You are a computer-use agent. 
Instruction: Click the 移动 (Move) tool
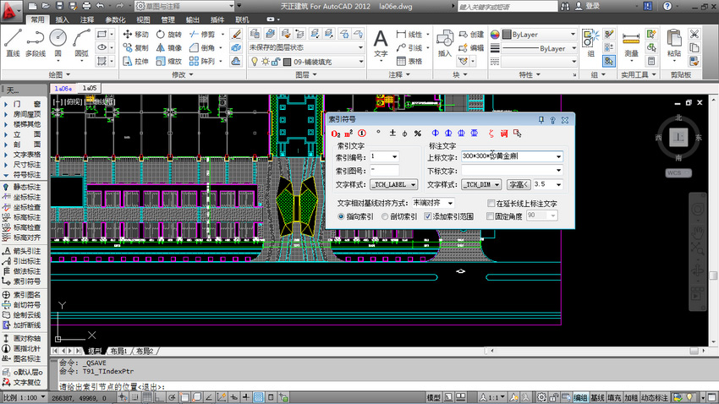click(135, 35)
